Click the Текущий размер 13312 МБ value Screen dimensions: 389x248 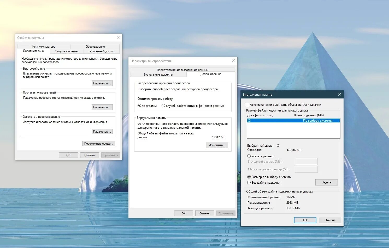pos(293,208)
